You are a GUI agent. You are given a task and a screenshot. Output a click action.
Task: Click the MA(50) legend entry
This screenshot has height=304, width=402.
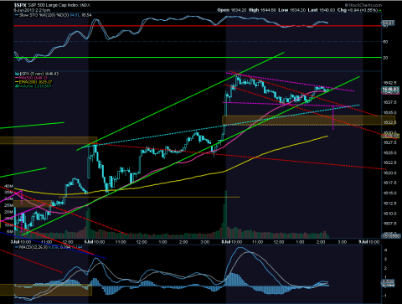click(x=31, y=78)
